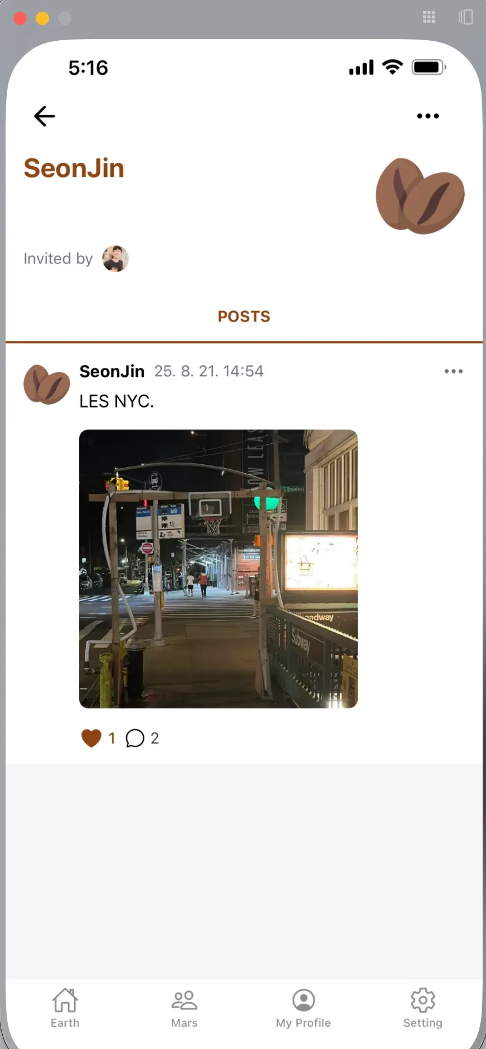Open profile options three-dot menu
This screenshot has width=486, height=1049.
click(428, 116)
